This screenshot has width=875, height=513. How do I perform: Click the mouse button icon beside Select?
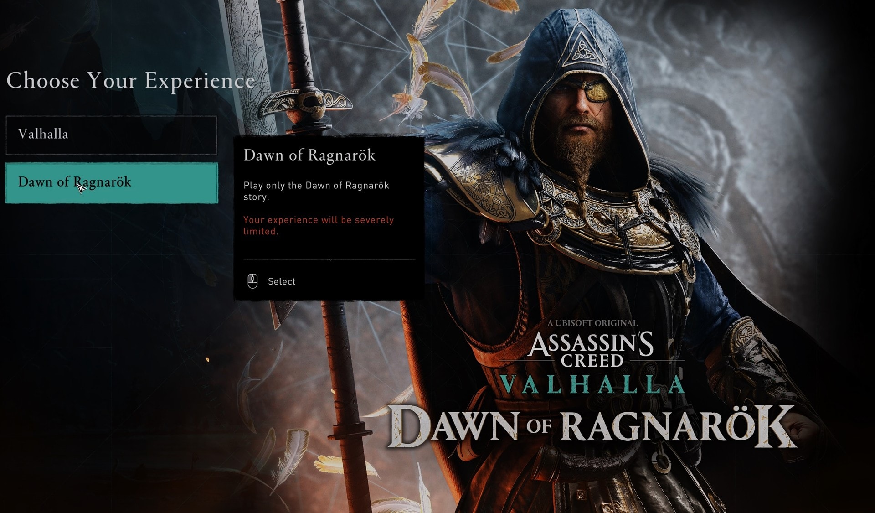(252, 281)
